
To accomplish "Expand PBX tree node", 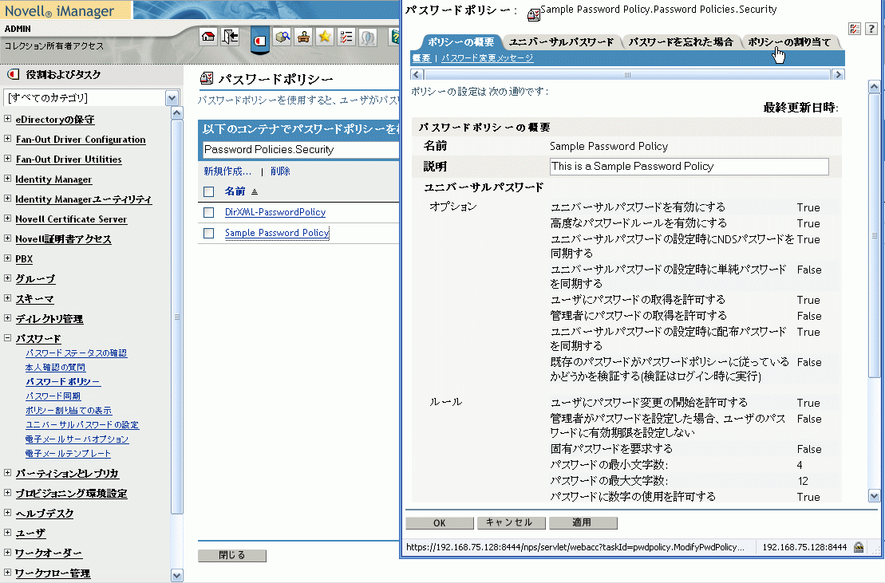I will pos(7,258).
